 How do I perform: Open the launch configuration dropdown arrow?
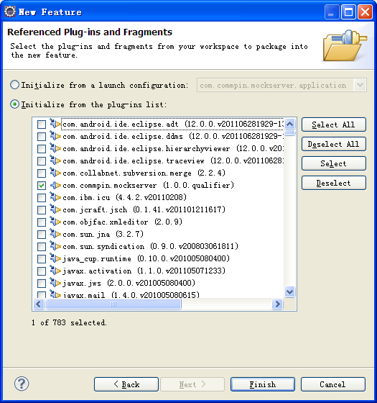360,85
